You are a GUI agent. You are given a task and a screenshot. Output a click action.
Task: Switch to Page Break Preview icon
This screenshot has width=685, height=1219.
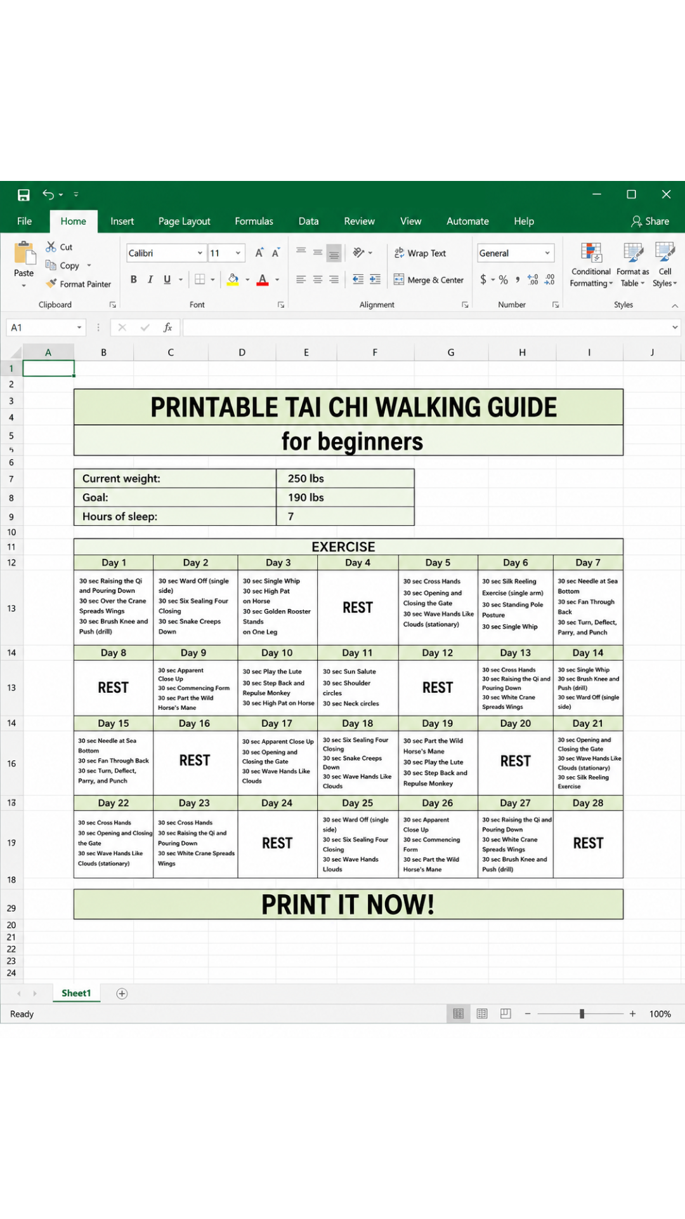tap(506, 1014)
